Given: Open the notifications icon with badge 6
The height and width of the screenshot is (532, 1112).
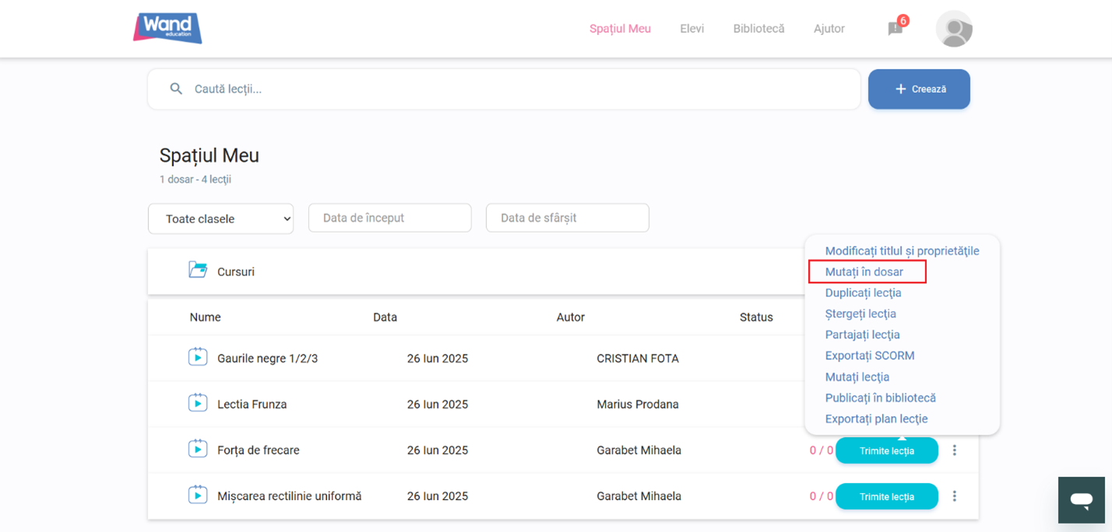Looking at the screenshot, I should click(896, 29).
